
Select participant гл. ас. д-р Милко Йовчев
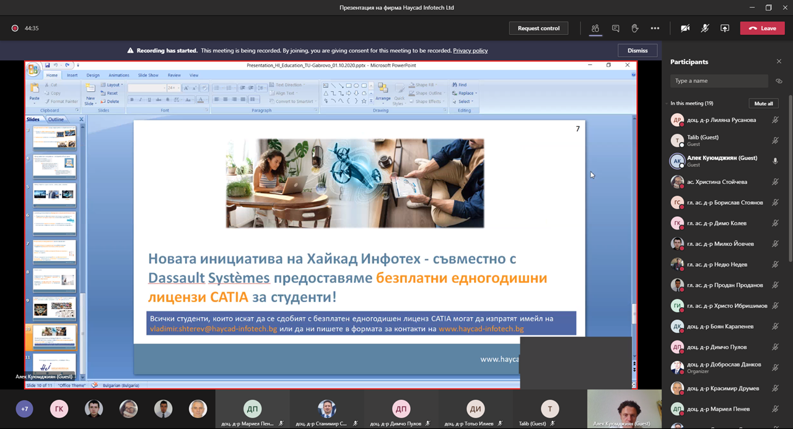click(x=721, y=244)
